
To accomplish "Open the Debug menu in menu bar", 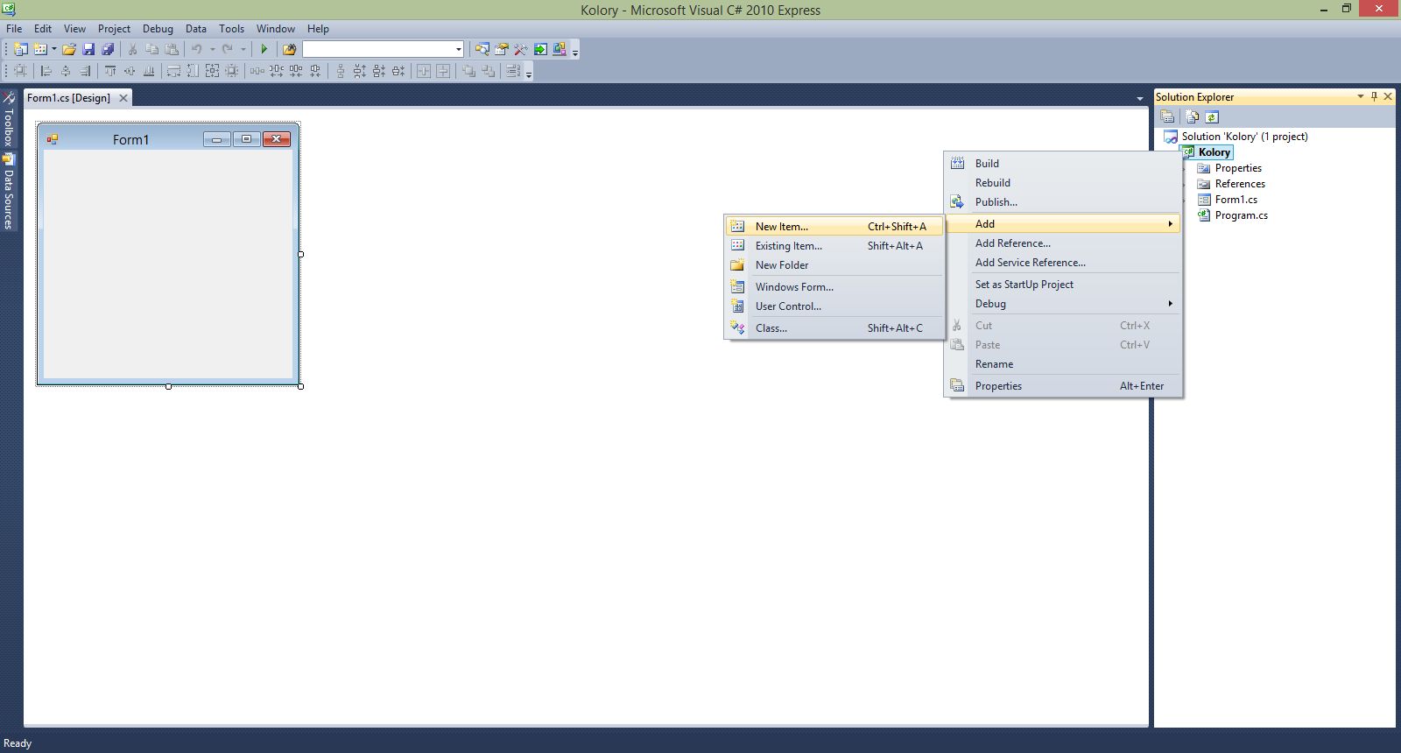I will pos(158,28).
